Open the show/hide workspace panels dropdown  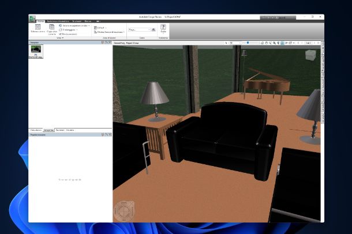109,32
